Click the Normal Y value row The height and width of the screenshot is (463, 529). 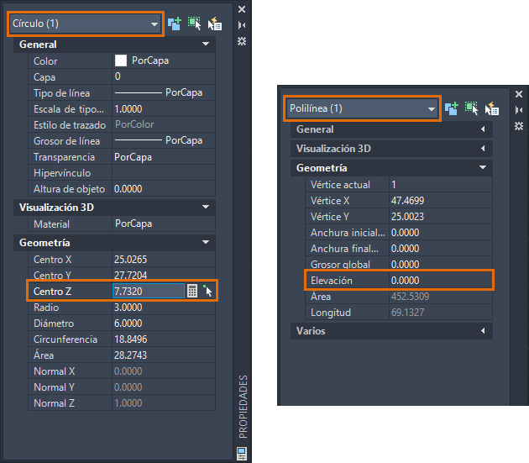coord(164,387)
